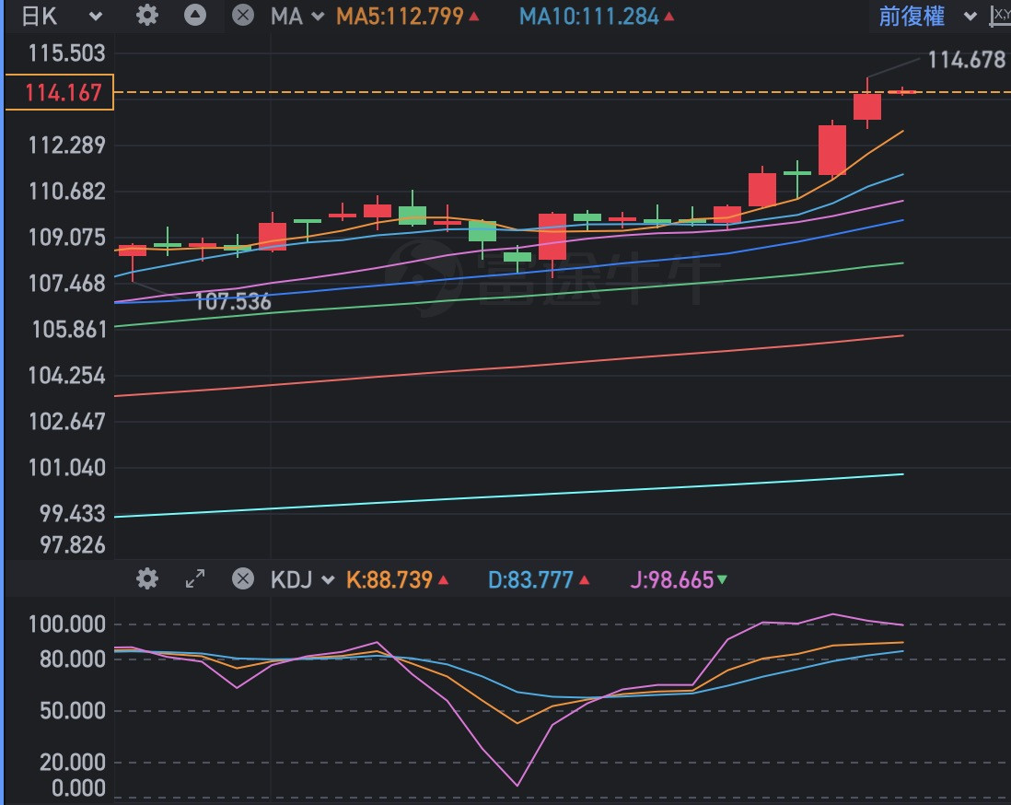Screen dimensions: 1011x805
Task: Open main chart settings gear
Action: pyautogui.click(x=146, y=16)
